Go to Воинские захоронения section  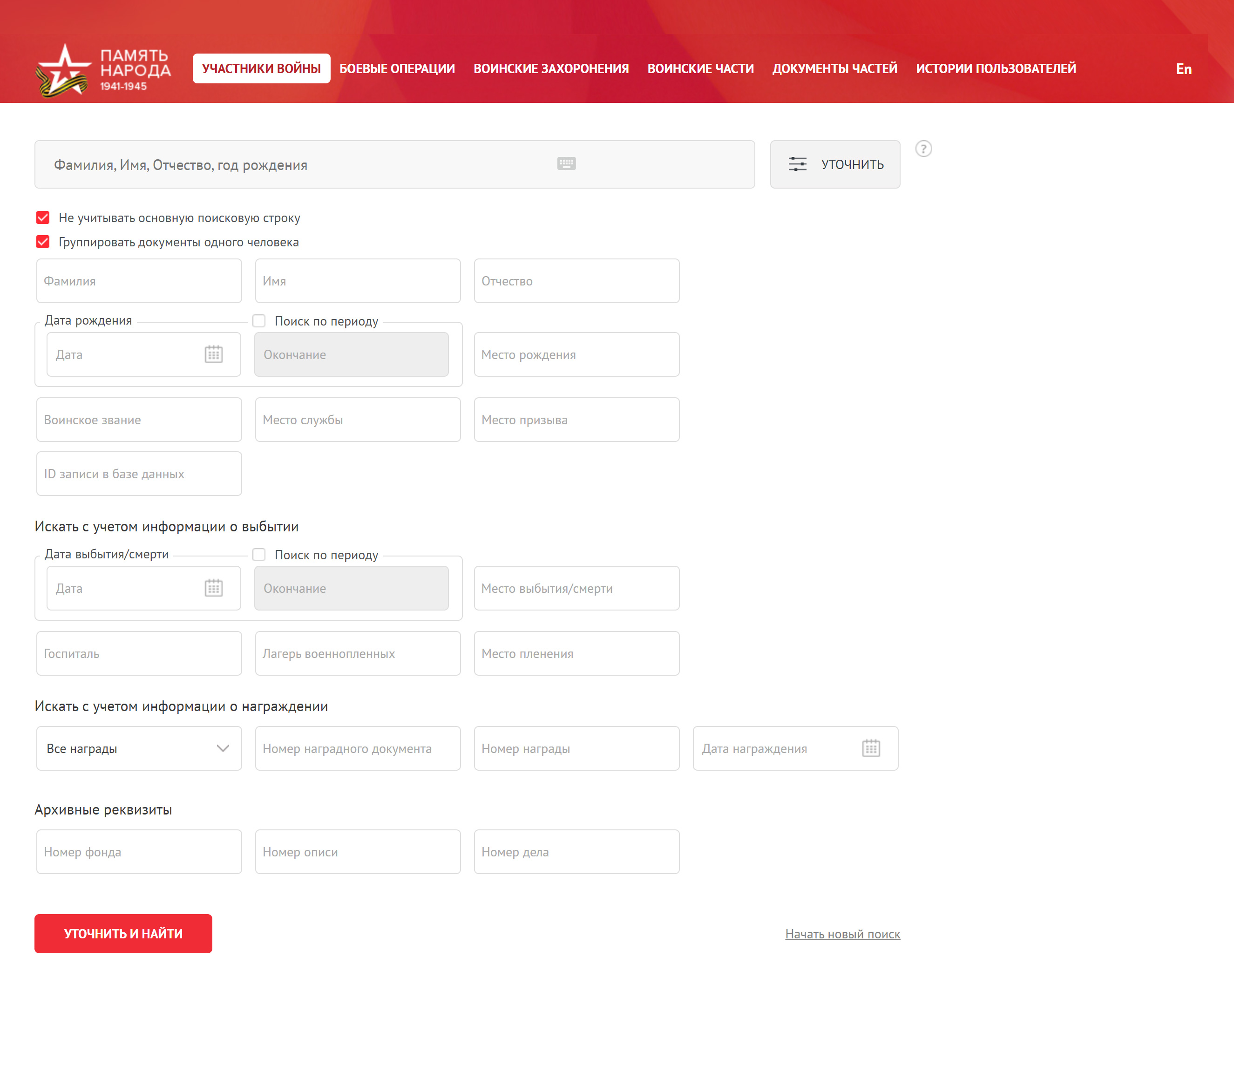click(551, 68)
